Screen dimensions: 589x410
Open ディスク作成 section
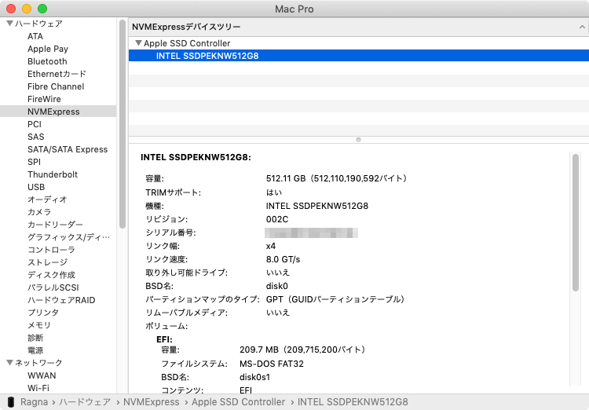pos(51,275)
